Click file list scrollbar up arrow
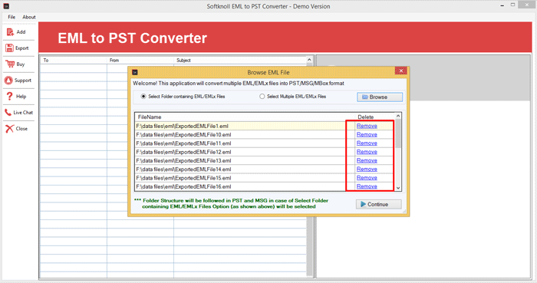This screenshot has width=537, height=283. coord(398,116)
